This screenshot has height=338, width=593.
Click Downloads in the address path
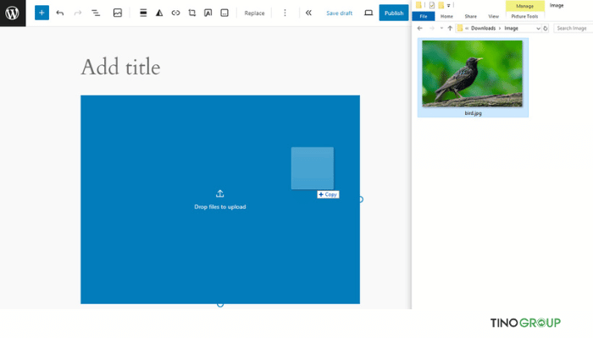pos(483,28)
